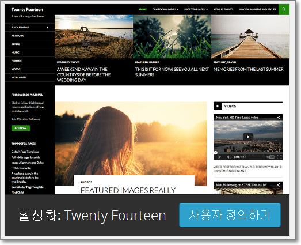Open HTML Elements link in Top Posts
Screen dimensions: 301x245
pos(21,168)
